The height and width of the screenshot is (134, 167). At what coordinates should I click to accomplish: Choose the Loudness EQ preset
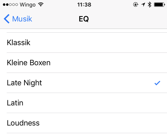click(83, 123)
